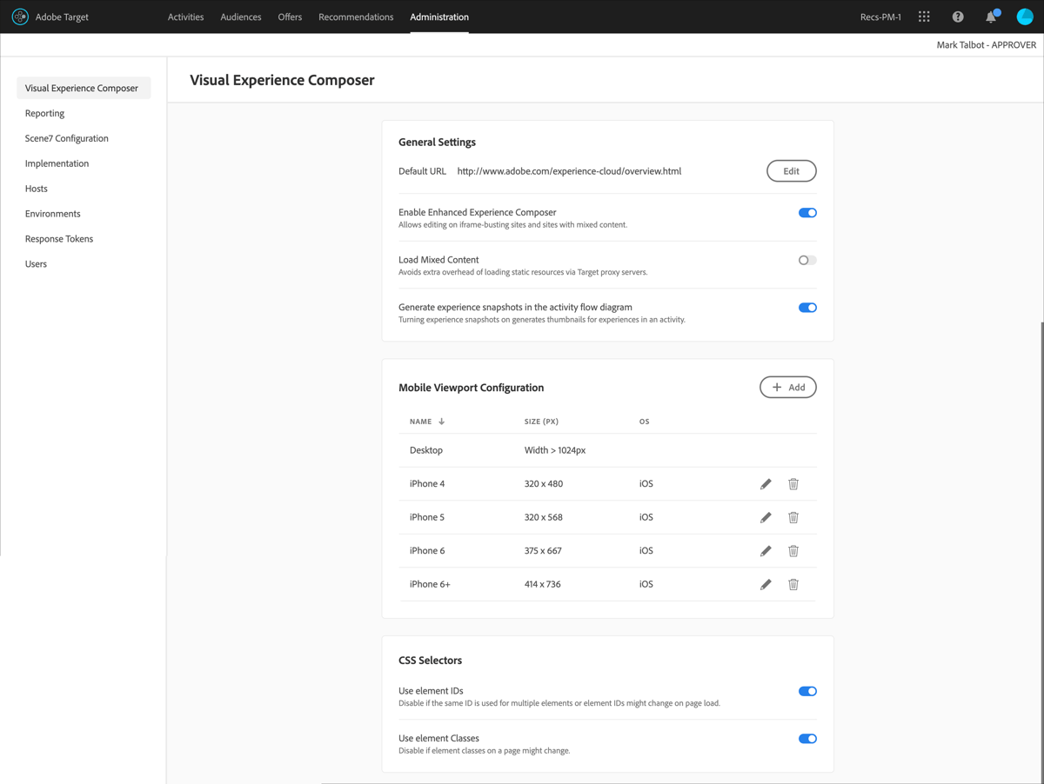Image resolution: width=1044 pixels, height=784 pixels.
Task: Edit the iPhone 4 viewport with the pencil icon
Action: tap(766, 483)
